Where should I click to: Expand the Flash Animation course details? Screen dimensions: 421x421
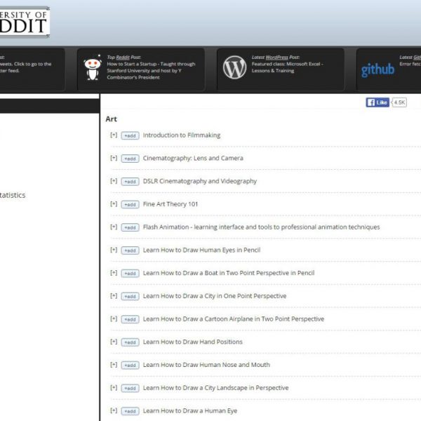[x=114, y=227]
